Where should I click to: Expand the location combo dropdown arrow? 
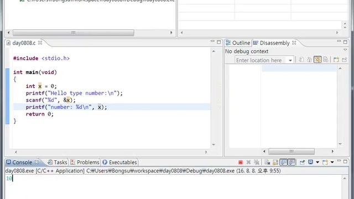pyautogui.click(x=290, y=60)
